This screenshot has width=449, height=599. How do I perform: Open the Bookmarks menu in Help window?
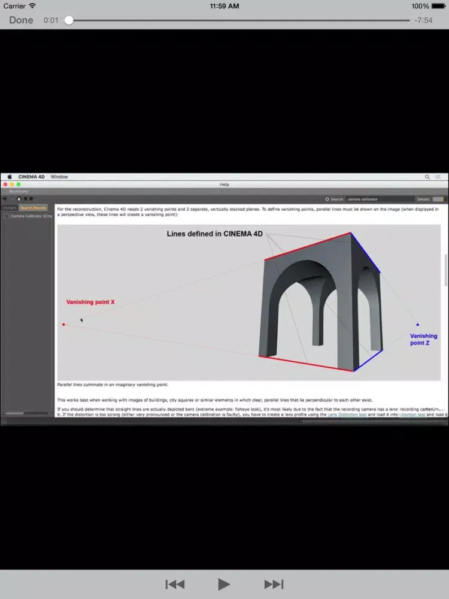[19, 192]
